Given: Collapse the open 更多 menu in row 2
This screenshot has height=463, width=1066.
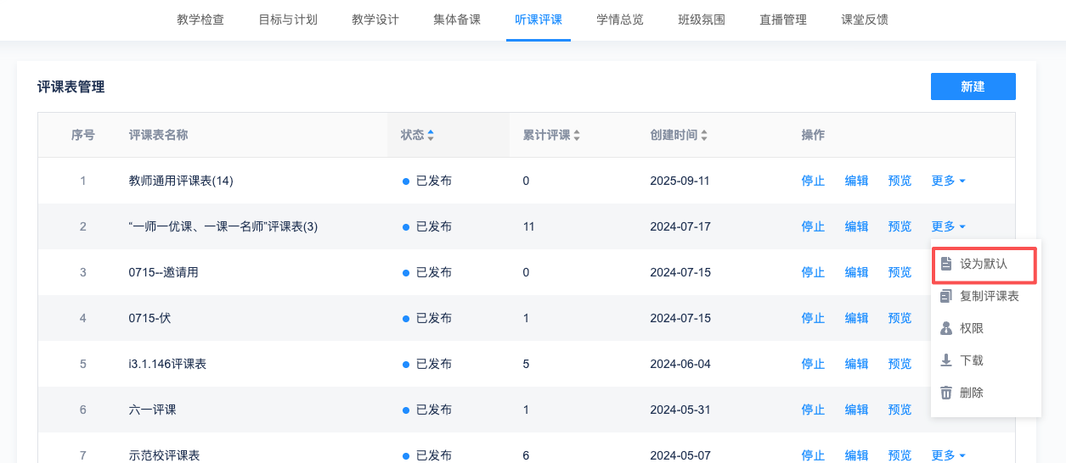Looking at the screenshot, I should pos(948,226).
